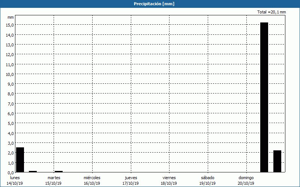This screenshot has width=300, height=187.
Task: Click the 9,0 axis value
Action: tap(11, 84)
